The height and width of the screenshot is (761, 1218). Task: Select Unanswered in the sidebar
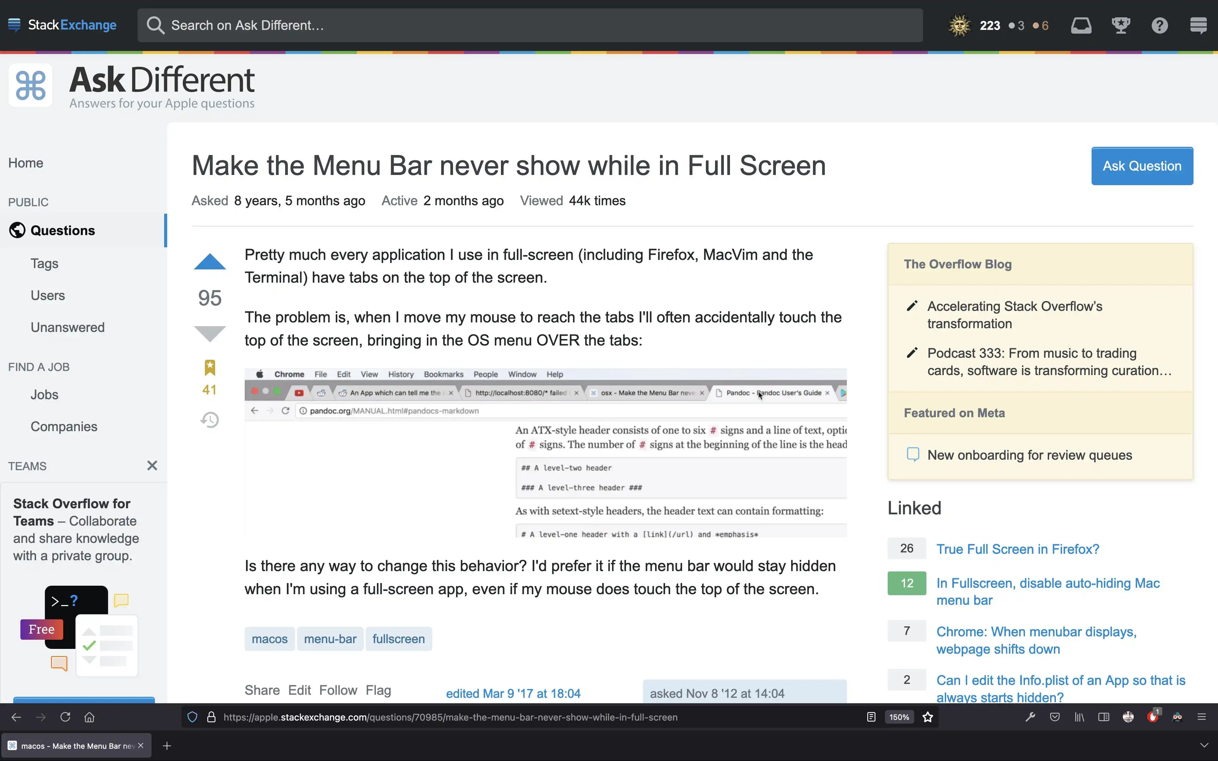tap(67, 326)
